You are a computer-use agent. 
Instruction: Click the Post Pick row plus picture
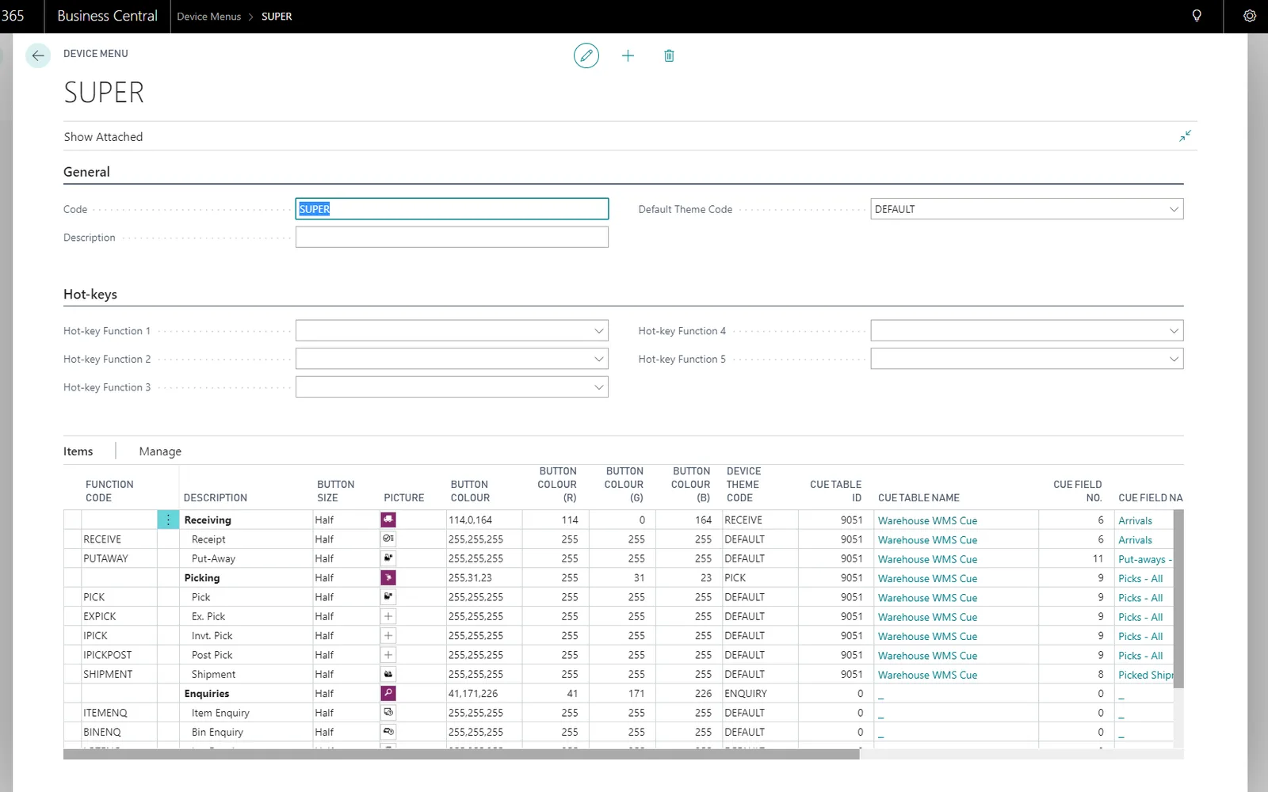[x=388, y=655]
